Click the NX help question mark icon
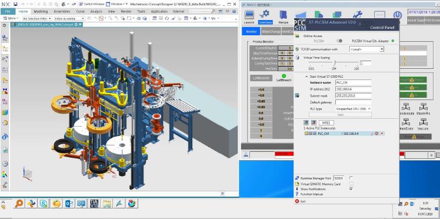The image size is (440, 219). click(234, 12)
